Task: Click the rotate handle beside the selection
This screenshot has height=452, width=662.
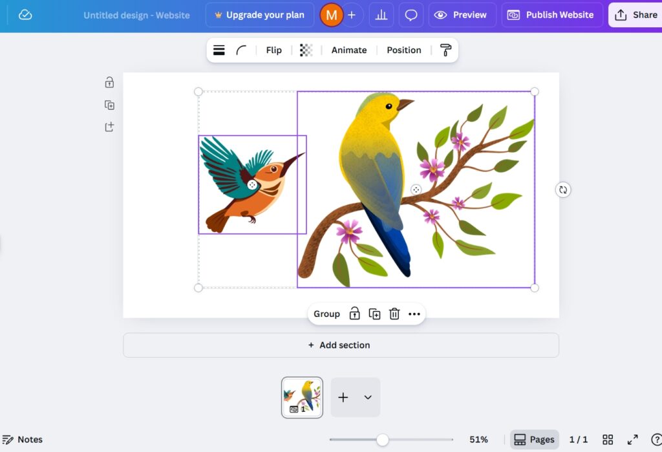Action: pyautogui.click(x=563, y=189)
